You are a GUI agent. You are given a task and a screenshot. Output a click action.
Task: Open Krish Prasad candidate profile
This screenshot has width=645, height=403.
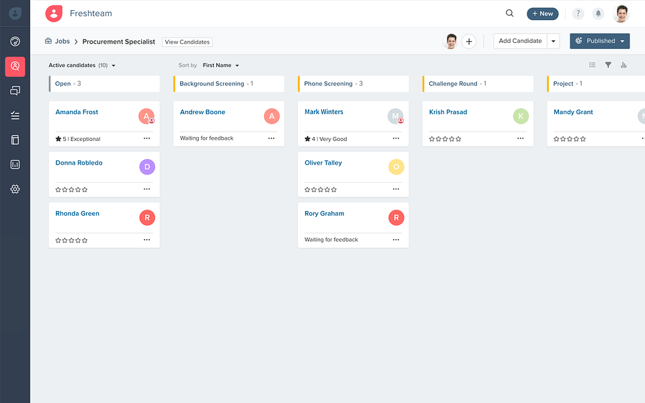click(448, 112)
